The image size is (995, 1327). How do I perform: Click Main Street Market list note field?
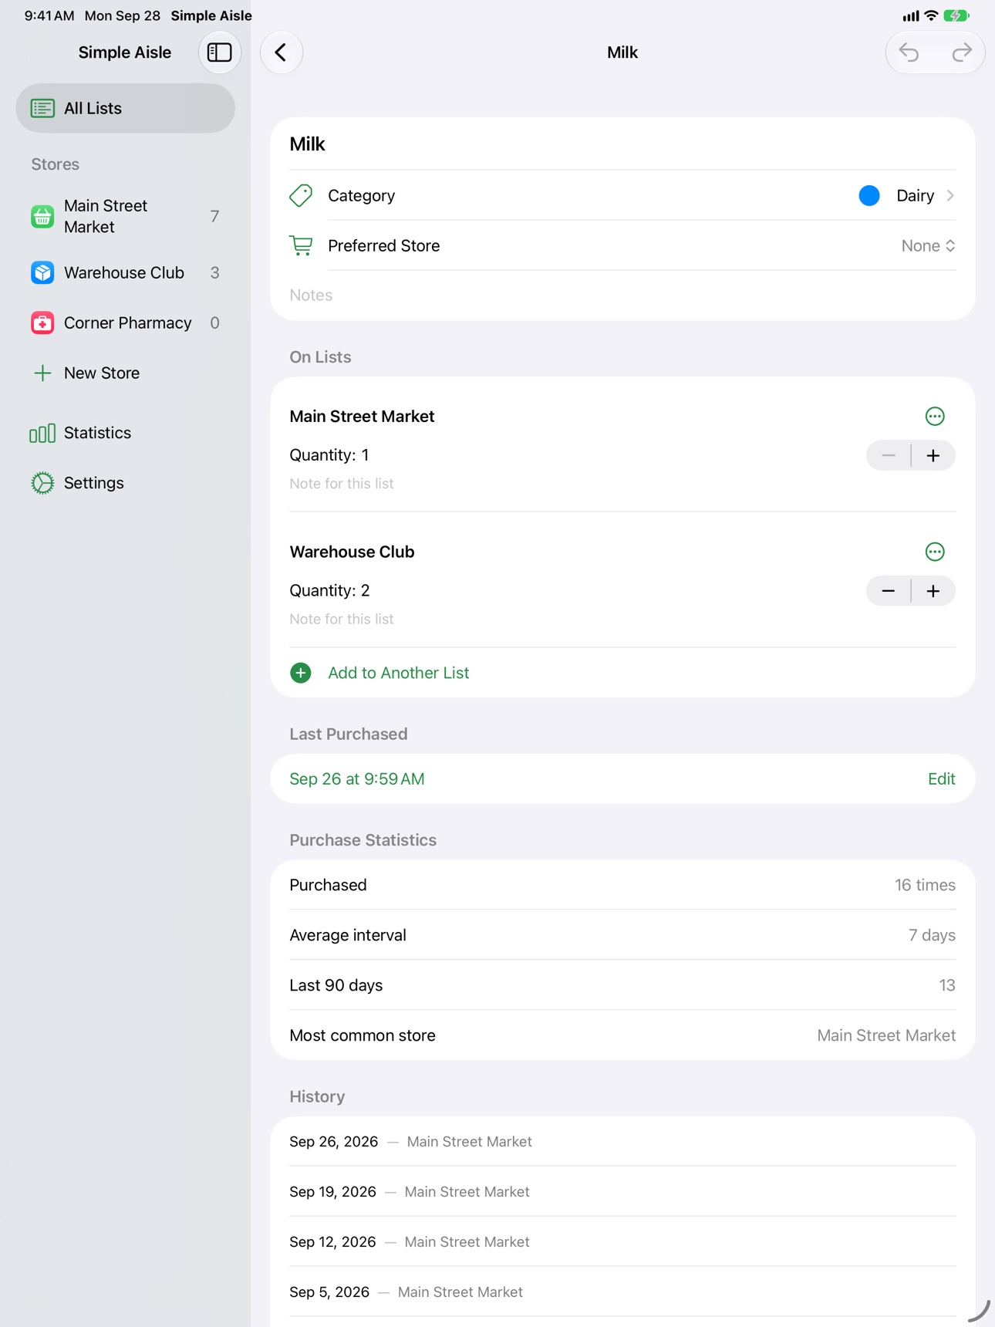click(622, 484)
